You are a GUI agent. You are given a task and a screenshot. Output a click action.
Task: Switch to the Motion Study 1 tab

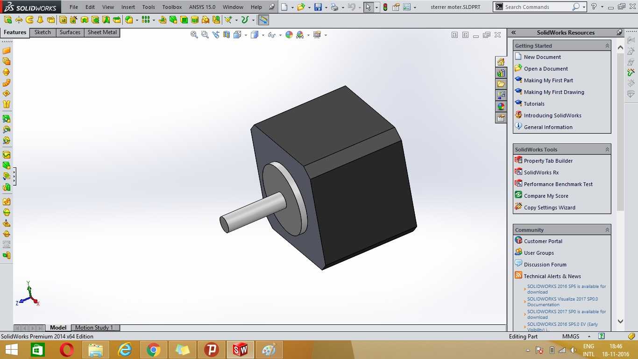[x=94, y=328]
